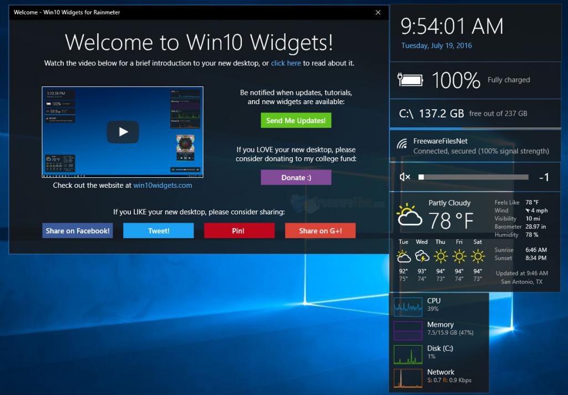This screenshot has height=395, width=568.
Task: Click the partly cloudy weather icon
Action: pyautogui.click(x=409, y=215)
